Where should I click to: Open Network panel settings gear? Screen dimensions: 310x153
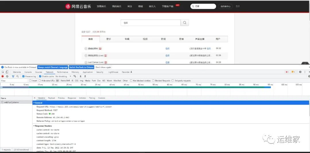[309, 76]
